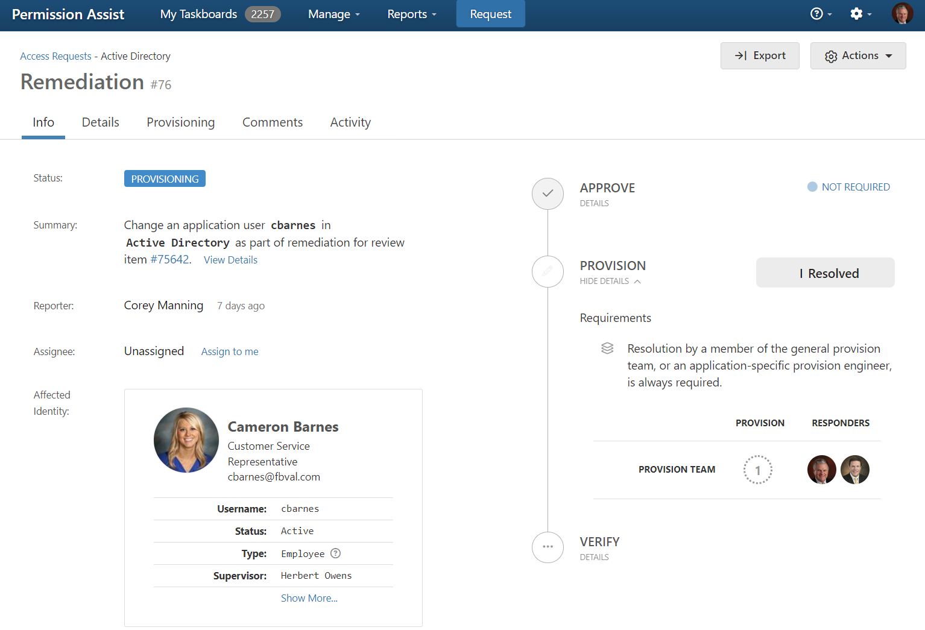Click the provision count circle showing 1
This screenshot has width=925, height=630.
[x=757, y=470]
